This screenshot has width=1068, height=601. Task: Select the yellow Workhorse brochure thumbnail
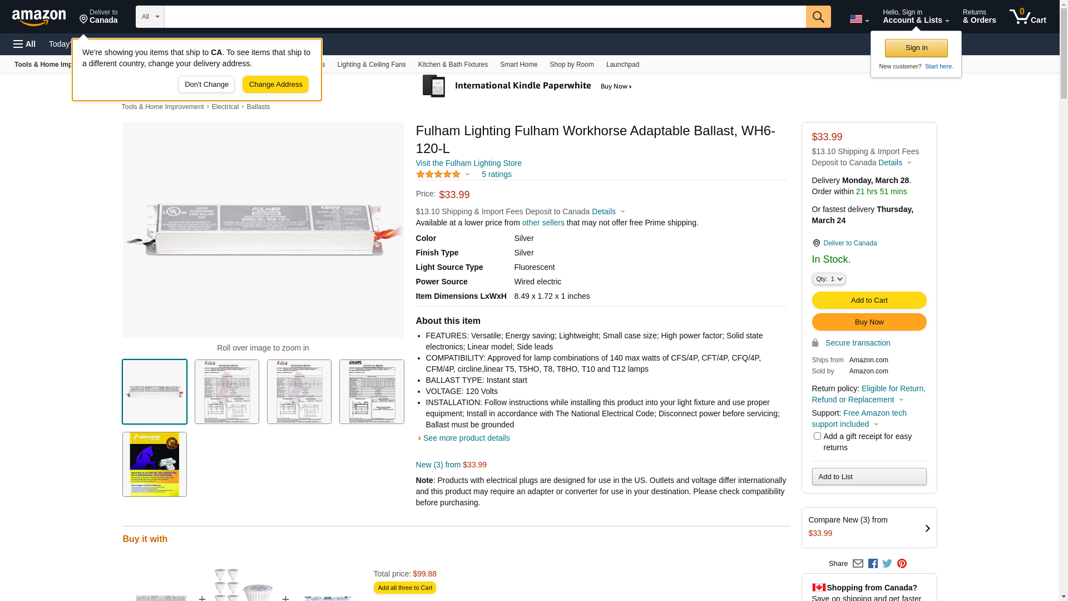(155, 465)
